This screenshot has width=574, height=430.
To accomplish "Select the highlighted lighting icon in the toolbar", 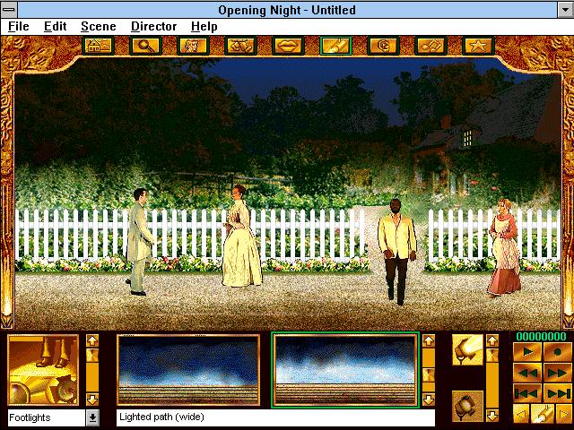I will coord(335,46).
